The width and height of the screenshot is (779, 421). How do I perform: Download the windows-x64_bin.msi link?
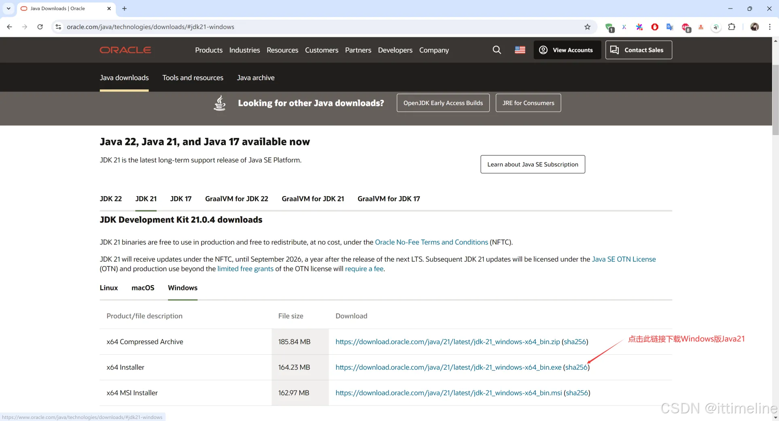click(449, 393)
